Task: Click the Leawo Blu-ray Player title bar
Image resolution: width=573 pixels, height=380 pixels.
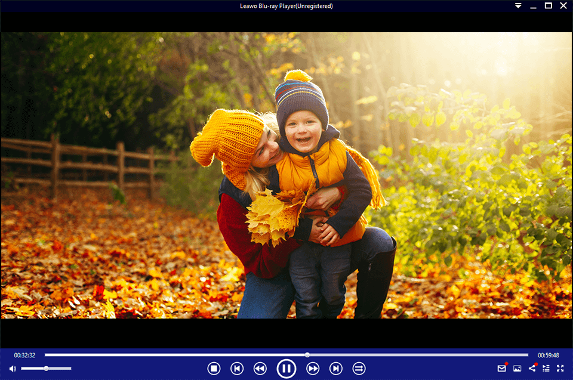Action: [286, 5]
